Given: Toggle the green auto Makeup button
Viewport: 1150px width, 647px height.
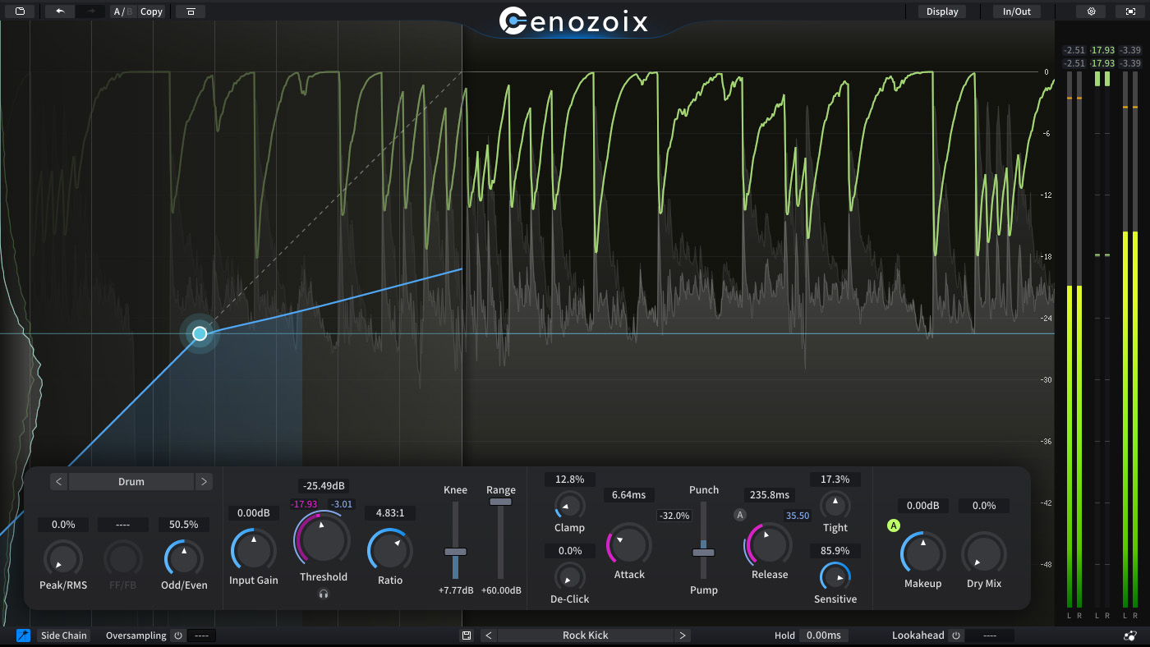Looking at the screenshot, I should point(894,525).
